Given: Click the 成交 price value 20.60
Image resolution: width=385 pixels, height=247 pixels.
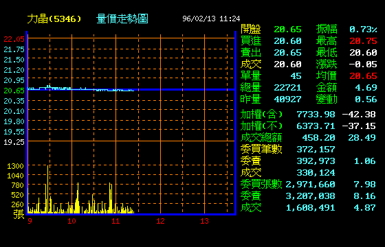Looking at the screenshot, I should coord(287,64).
